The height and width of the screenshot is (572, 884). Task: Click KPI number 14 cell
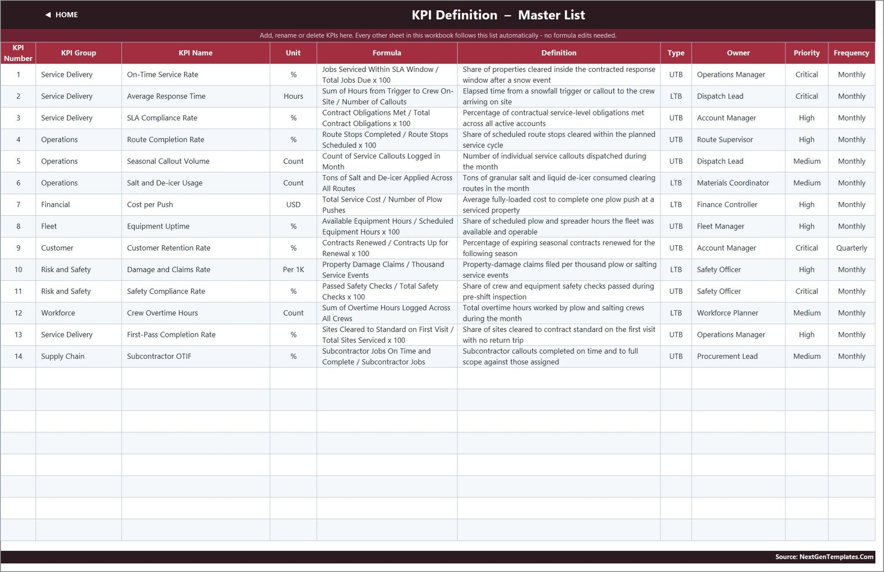click(18, 356)
